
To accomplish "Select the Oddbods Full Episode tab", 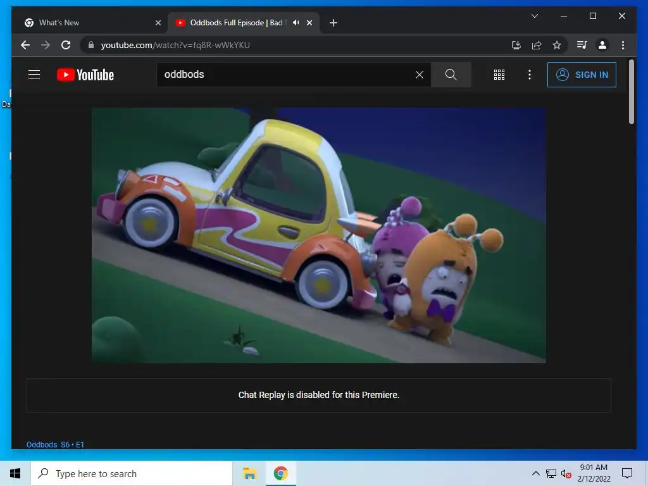I will pyautogui.click(x=244, y=23).
